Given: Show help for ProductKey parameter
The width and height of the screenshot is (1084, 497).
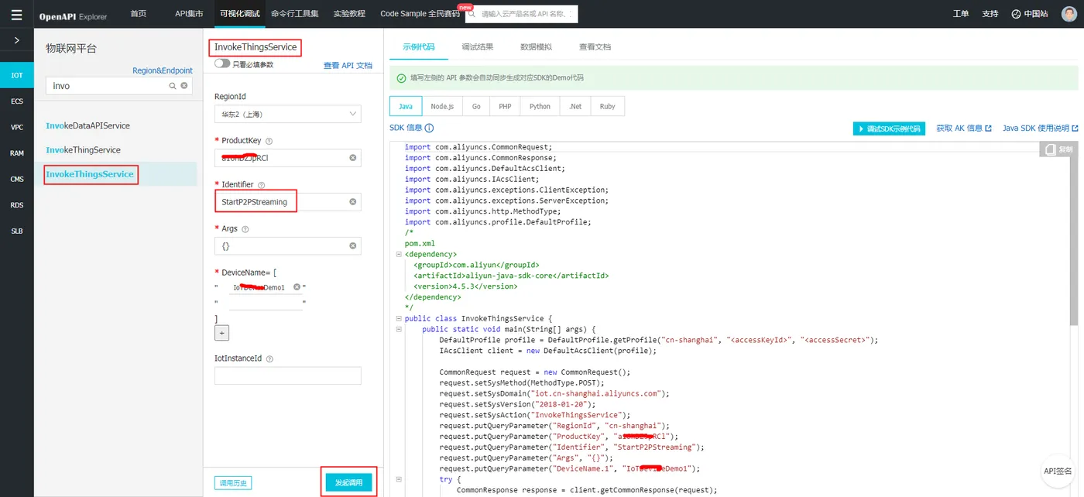Looking at the screenshot, I should [x=269, y=141].
